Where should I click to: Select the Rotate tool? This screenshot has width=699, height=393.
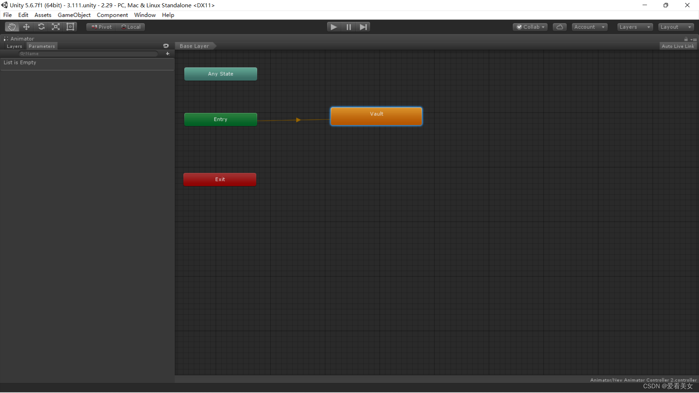tap(41, 27)
